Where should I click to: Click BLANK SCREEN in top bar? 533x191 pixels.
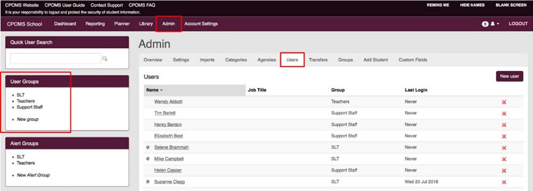click(511, 5)
